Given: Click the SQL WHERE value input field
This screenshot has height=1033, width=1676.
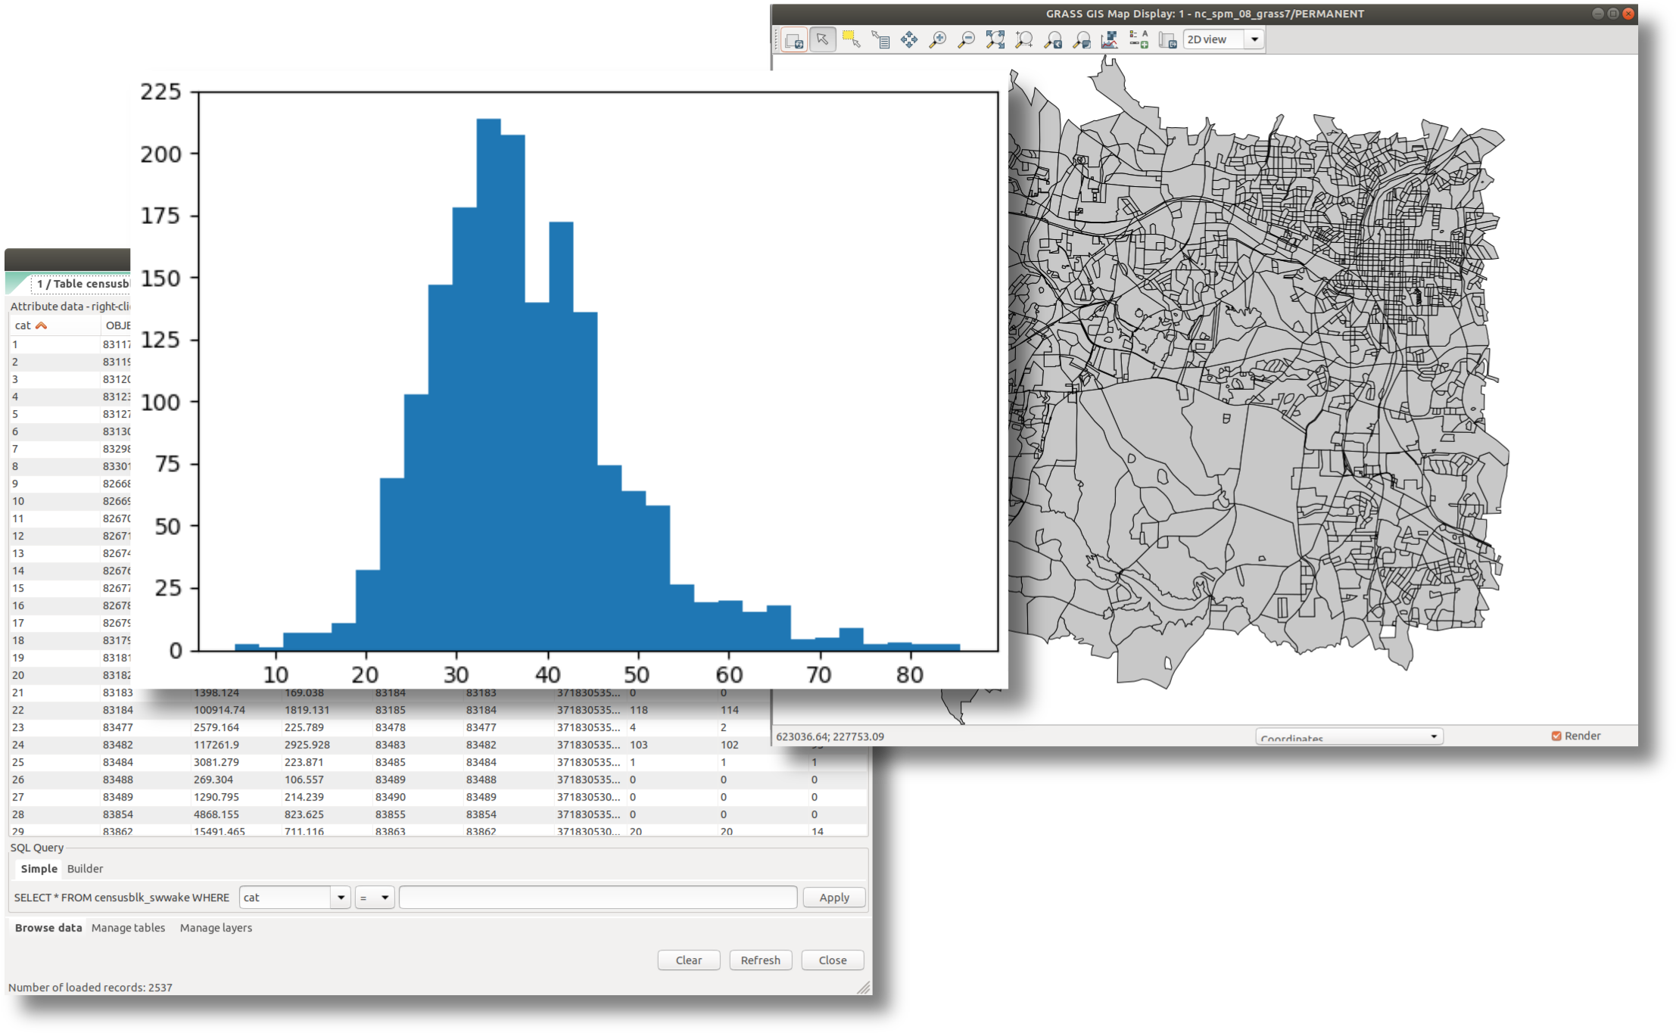Looking at the screenshot, I should [597, 898].
